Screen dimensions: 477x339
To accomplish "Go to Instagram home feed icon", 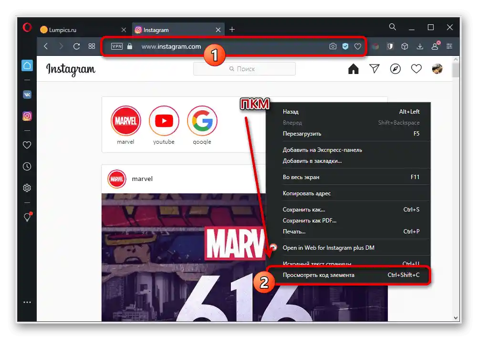I will coord(353,69).
